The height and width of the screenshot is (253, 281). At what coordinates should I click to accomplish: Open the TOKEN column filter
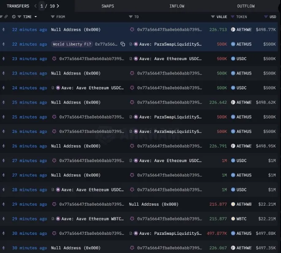232,16
